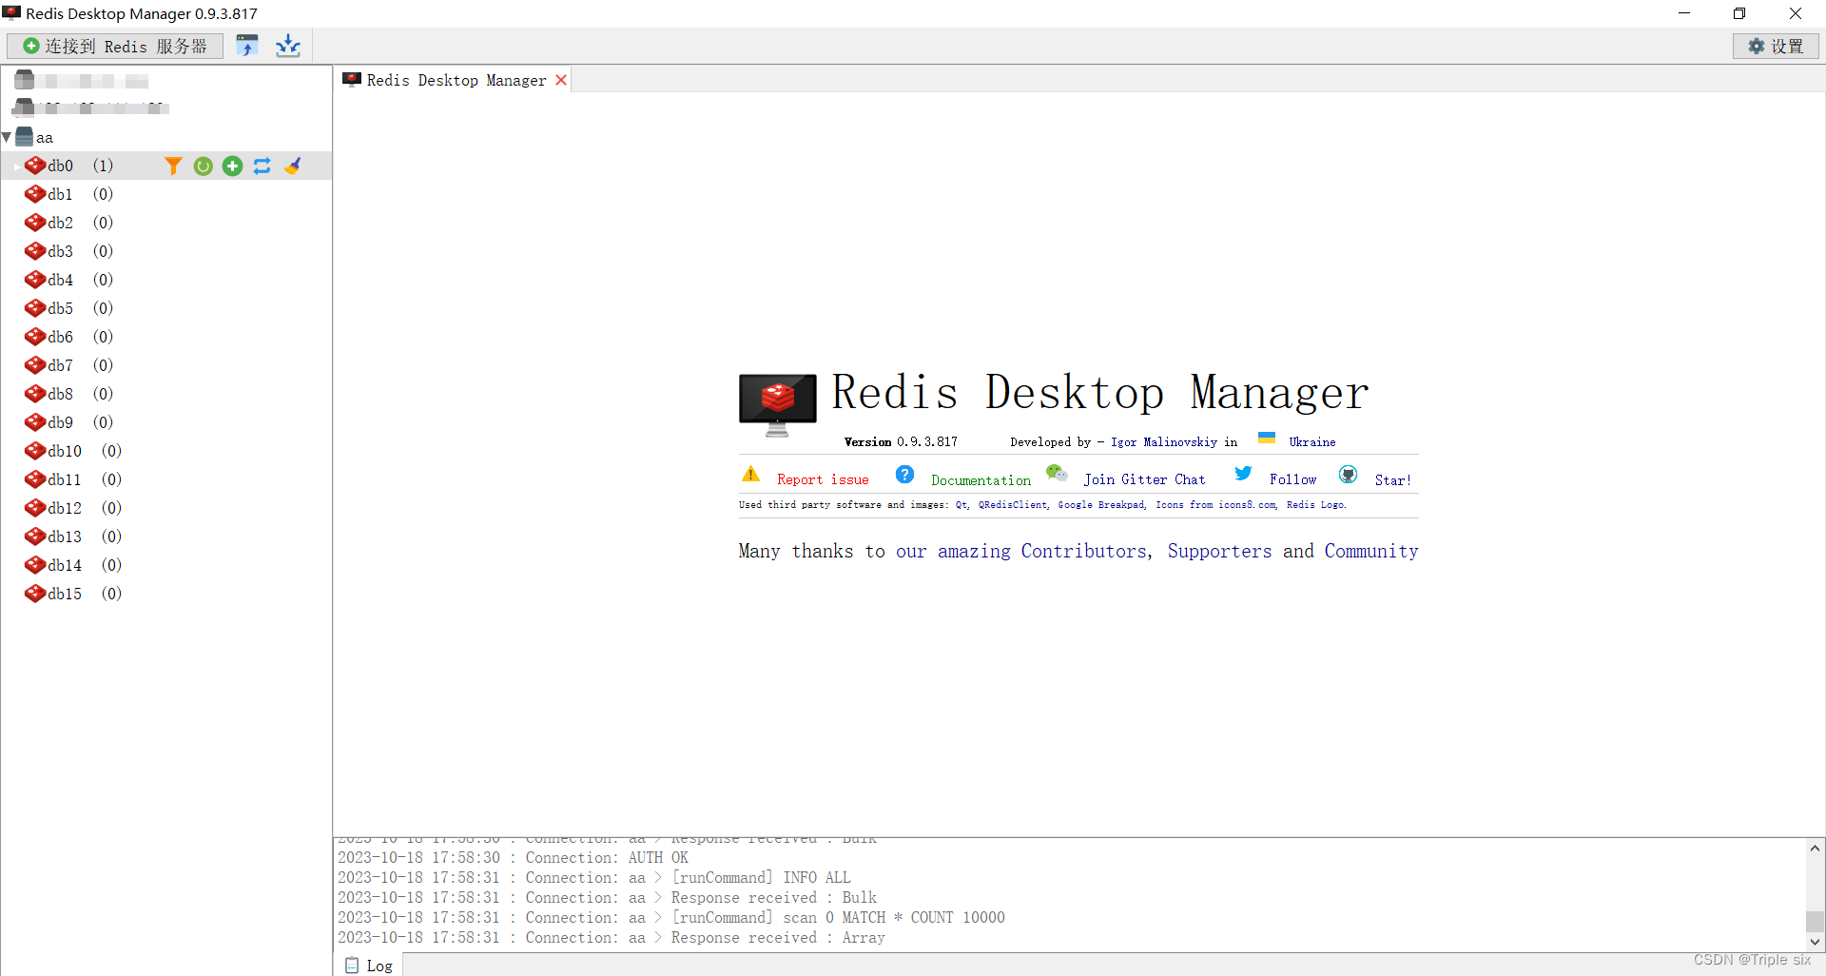Flush db0 using the broom icon

click(x=292, y=166)
